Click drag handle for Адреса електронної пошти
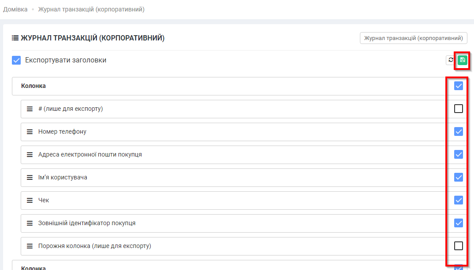 click(x=30, y=154)
